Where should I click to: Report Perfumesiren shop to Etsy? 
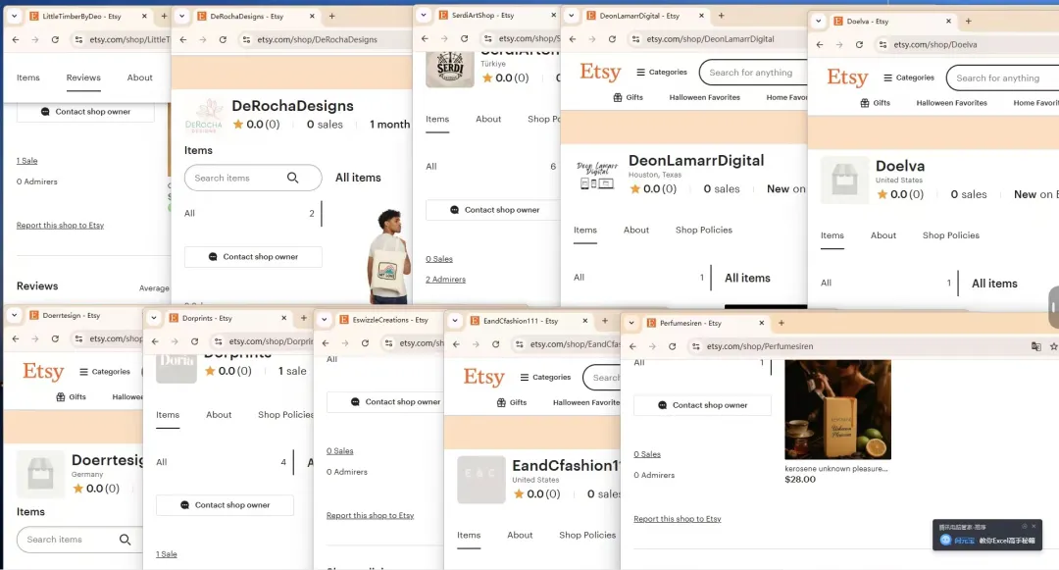[x=678, y=519]
